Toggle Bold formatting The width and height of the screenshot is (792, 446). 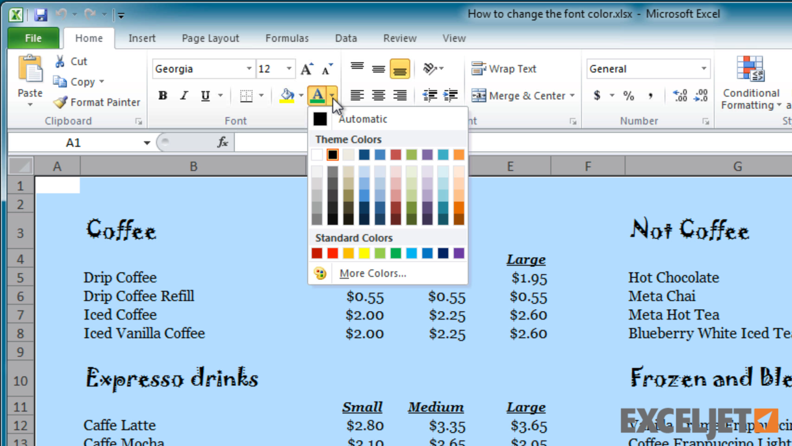click(163, 95)
